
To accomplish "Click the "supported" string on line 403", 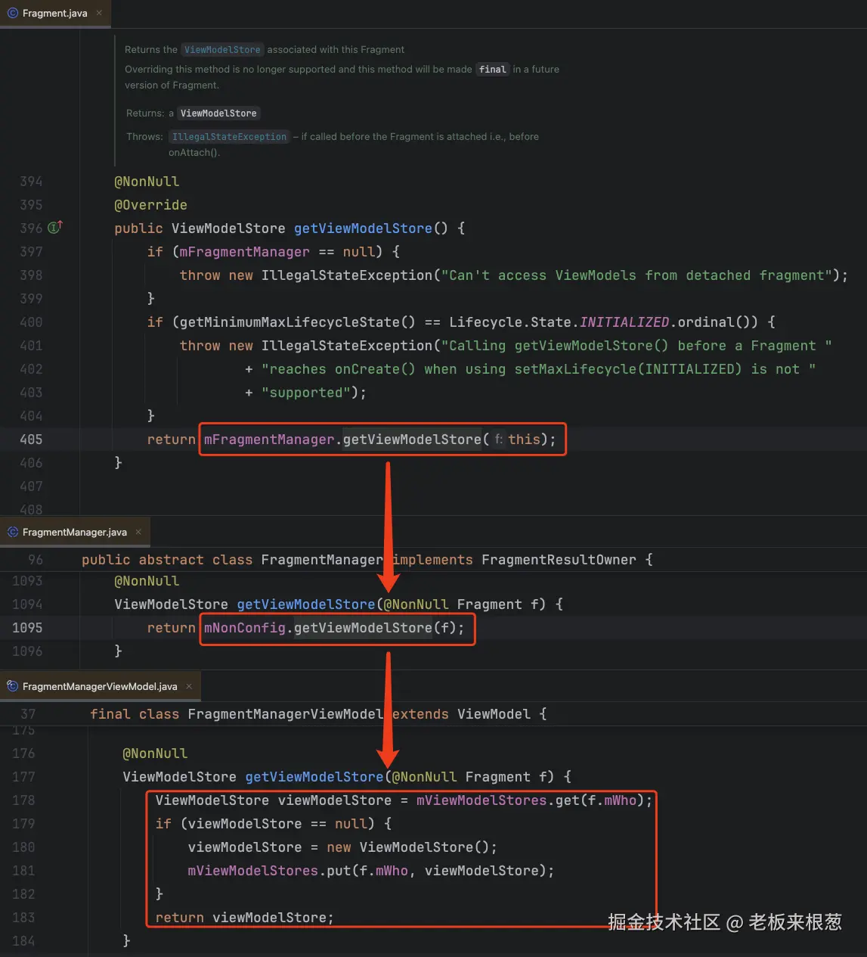I will coord(306,393).
